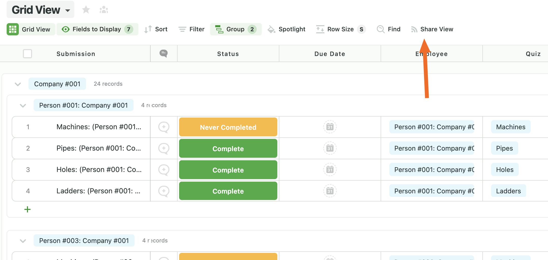
Task: Click the Find button
Action: coord(389,29)
